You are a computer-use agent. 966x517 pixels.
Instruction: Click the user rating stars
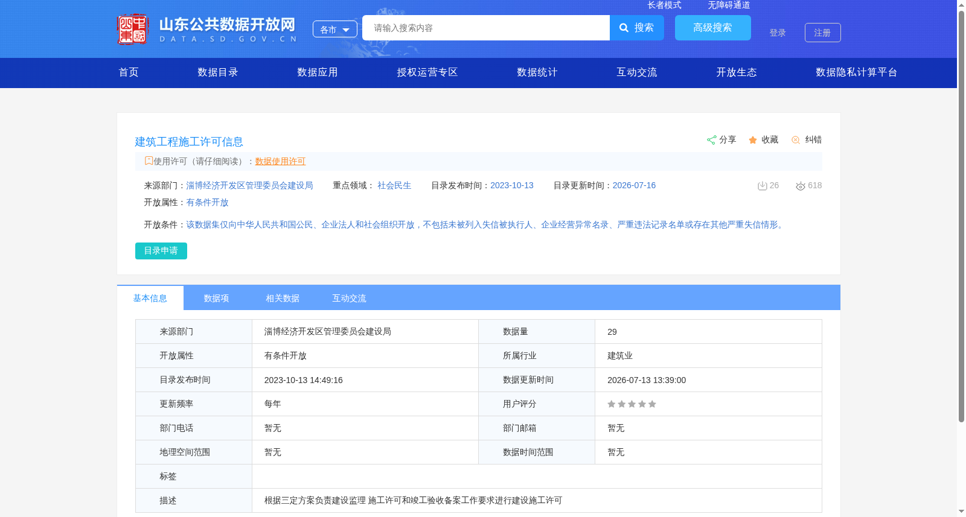[x=632, y=404]
